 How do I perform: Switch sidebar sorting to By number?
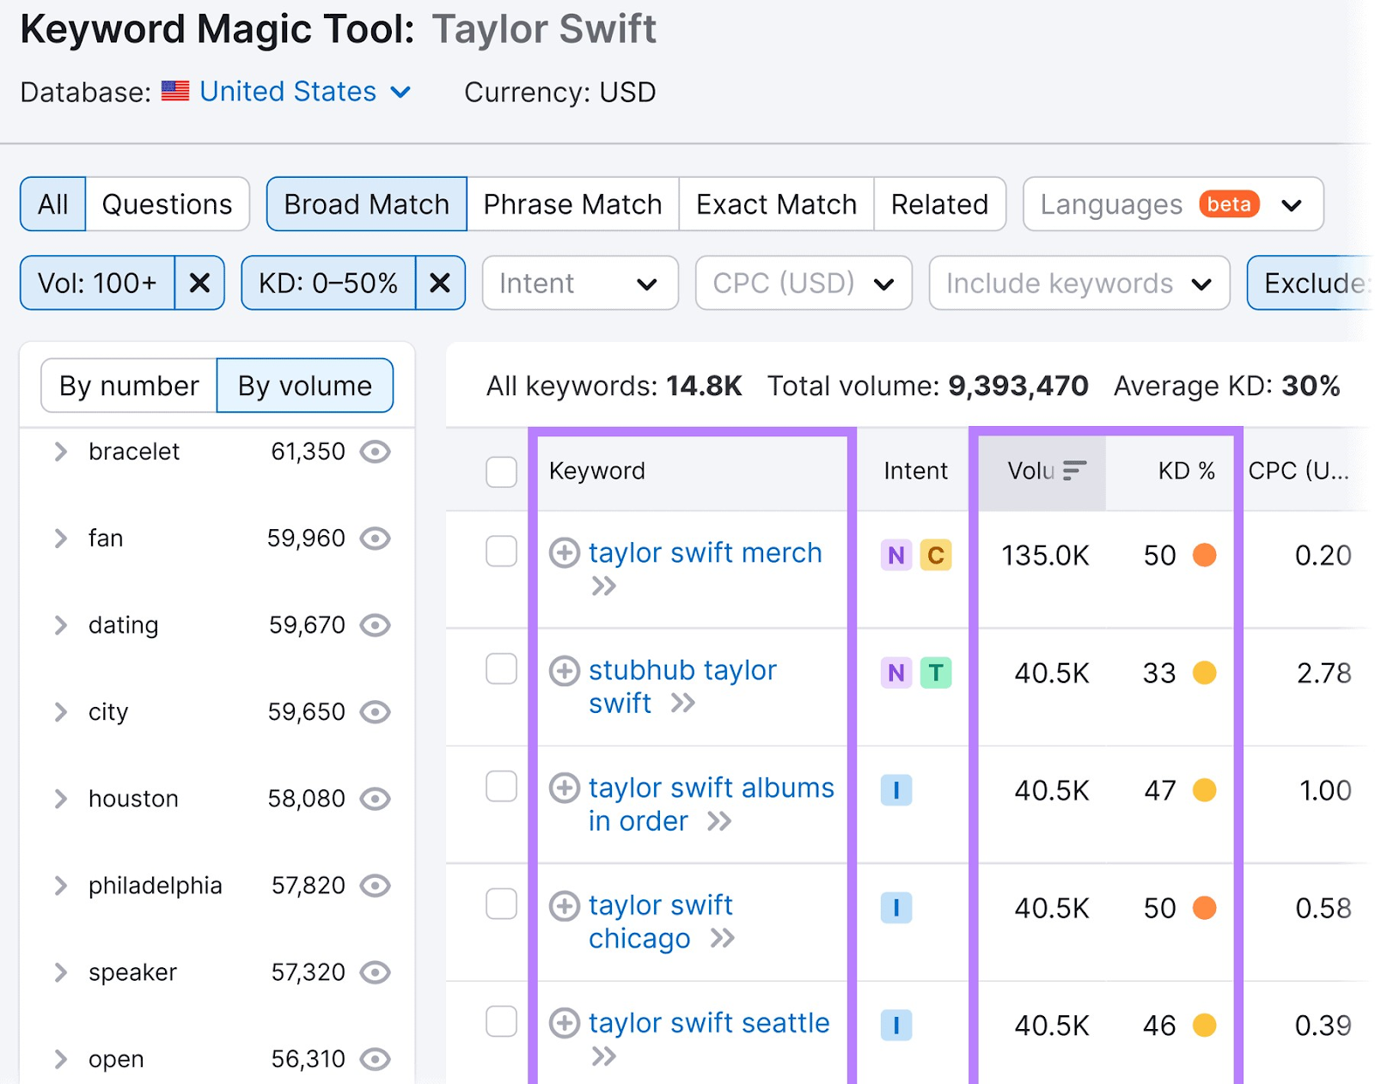pos(129,385)
